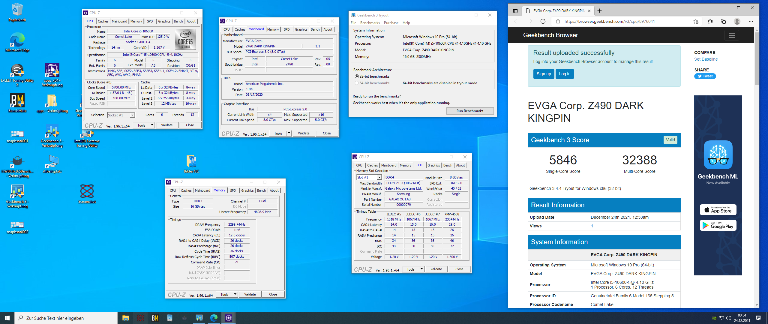Open BenchMate from the taskbar

[x=155, y=318]
